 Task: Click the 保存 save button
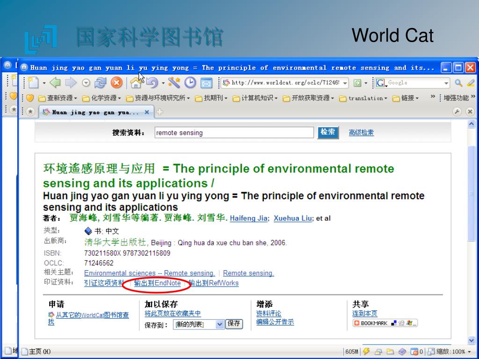234,324
